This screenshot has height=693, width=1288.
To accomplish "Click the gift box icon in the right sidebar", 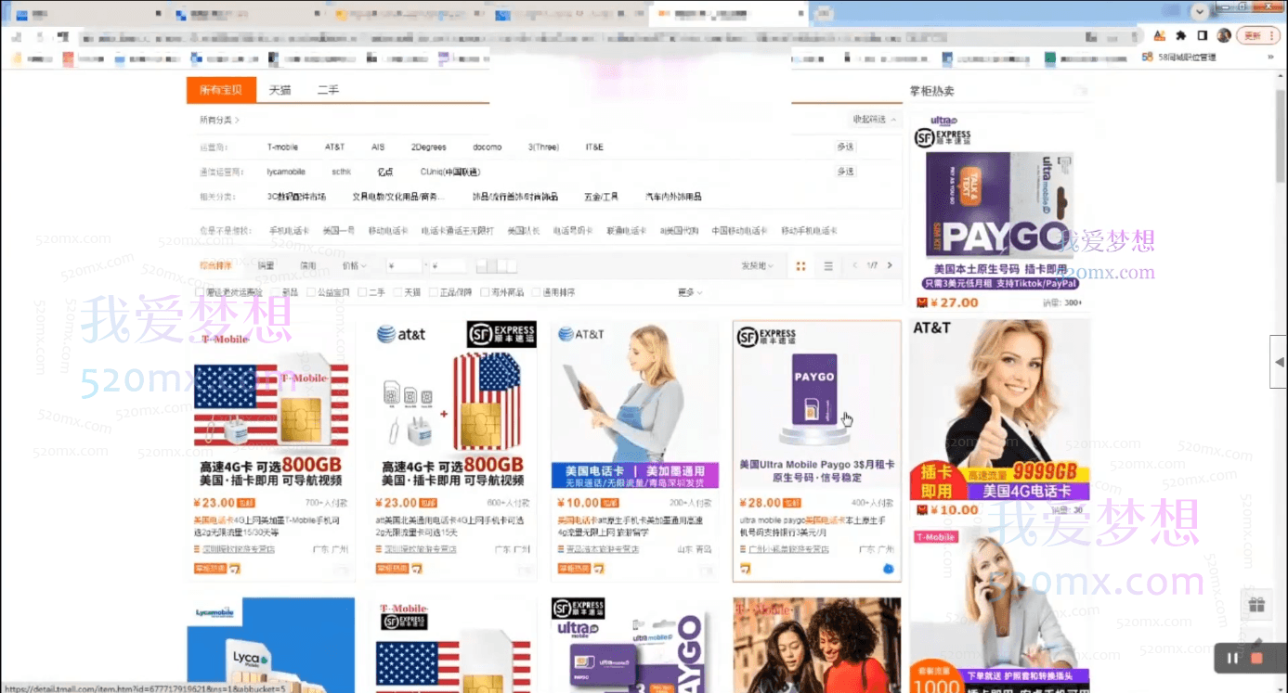I will coord(1257,604).
